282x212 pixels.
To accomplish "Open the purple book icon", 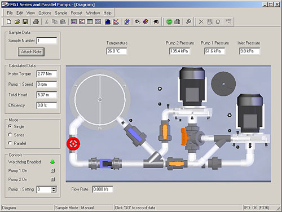I will coord(146,21).
